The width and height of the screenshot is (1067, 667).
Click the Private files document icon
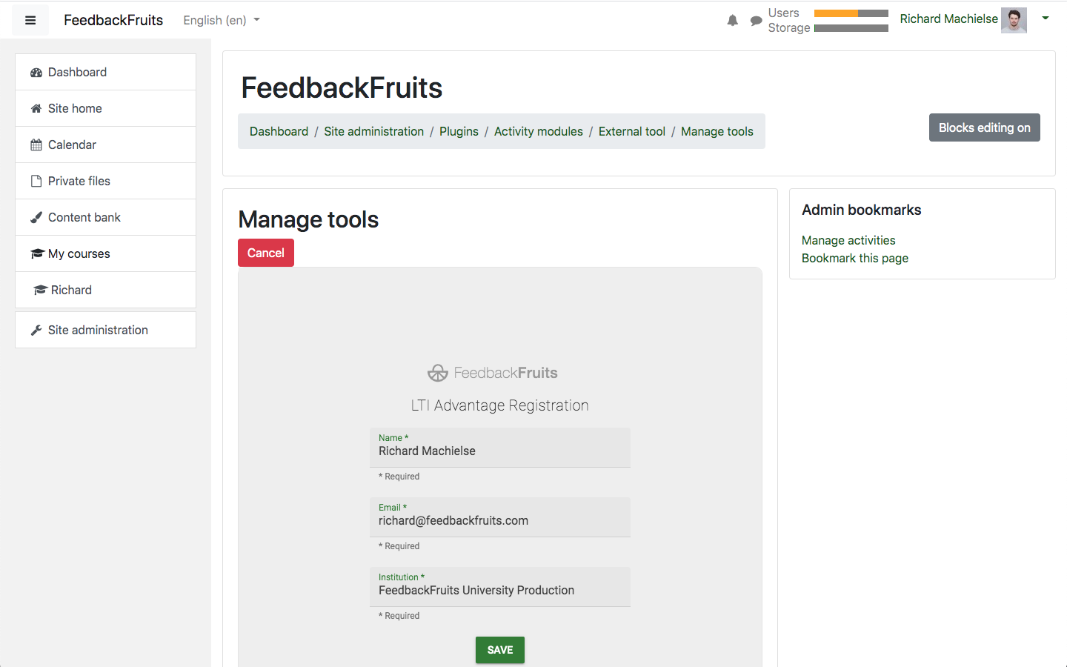point(36,182)
